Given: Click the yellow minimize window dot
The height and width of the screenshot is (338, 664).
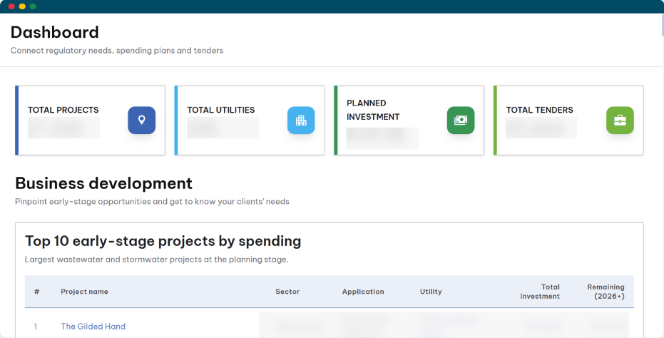Looking at the screenshot, I should point(22,6).
